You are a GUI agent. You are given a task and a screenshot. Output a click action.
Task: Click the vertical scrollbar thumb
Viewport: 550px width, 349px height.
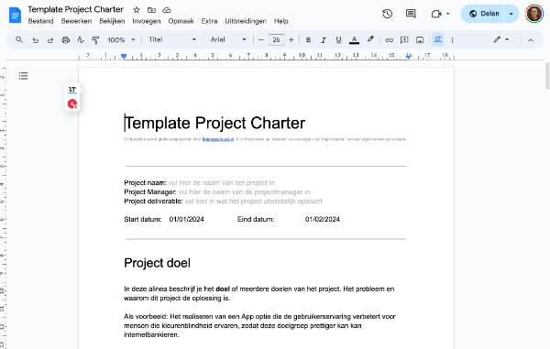(x=547, y=76)
